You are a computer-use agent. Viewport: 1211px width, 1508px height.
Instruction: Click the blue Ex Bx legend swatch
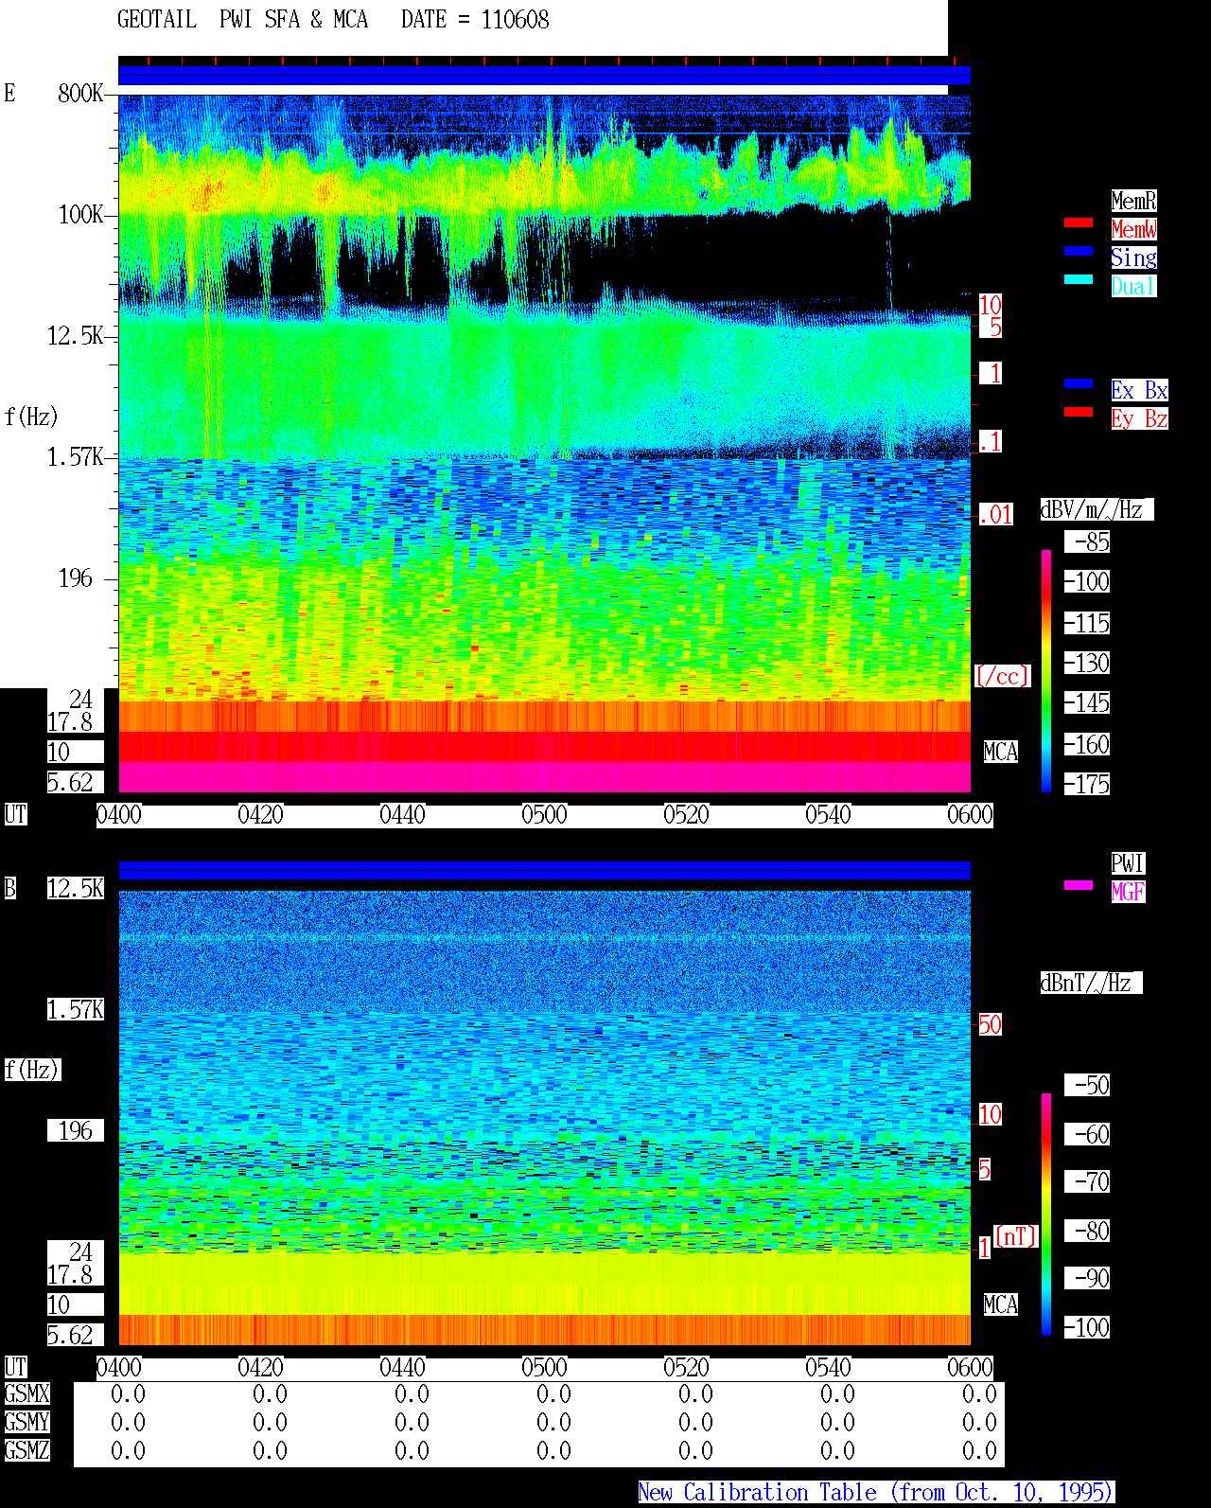pyautogui.click(x=1079, y=383)
